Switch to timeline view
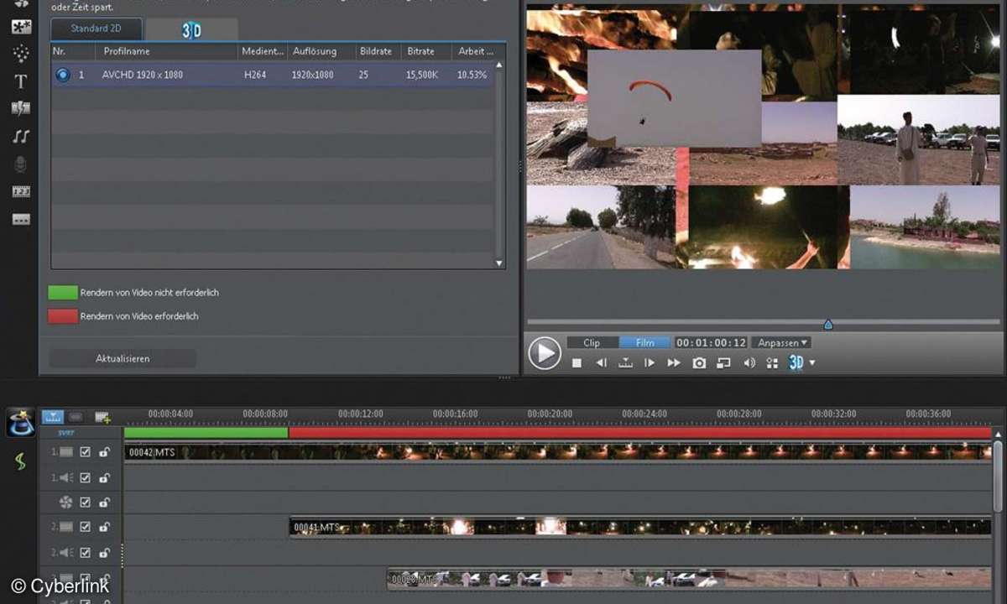1007x604 pixels. 53,417
